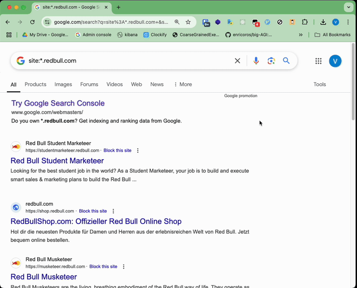Open enricoros/big-AGI GitHub bookmark
This screenshot has width=357, height=288.
(248, 35)
